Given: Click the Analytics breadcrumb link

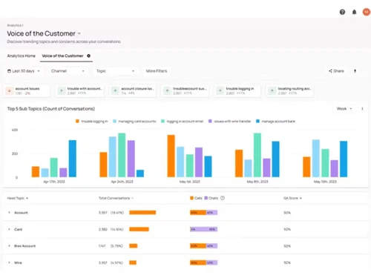Looking at the screenshot, I should 14,25.
